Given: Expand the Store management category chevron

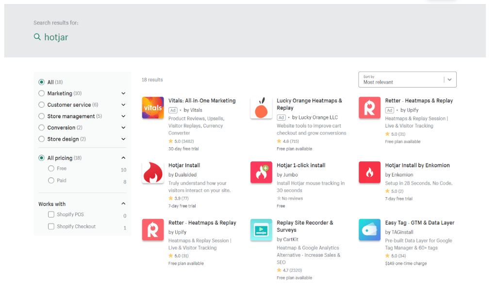Looking at the screenshot, I should [x=123, y=116].
